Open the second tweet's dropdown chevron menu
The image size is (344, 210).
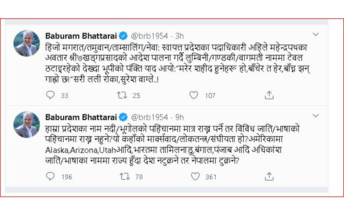pos(316,116)
